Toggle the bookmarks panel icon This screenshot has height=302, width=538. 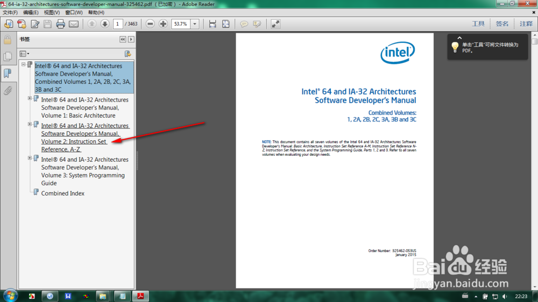tap(8, 73)
